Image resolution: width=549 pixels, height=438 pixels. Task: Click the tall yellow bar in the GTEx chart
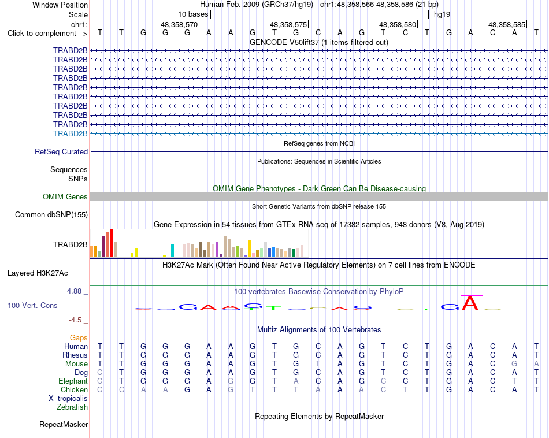(249, 248)
